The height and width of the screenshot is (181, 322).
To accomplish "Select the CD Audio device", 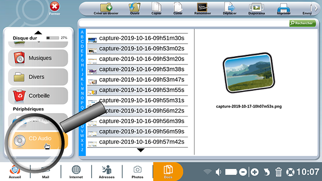I will pyautogui.click(x=38, y=140).
